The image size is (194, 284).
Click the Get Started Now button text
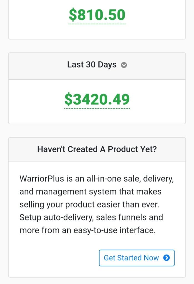[131, 258]
